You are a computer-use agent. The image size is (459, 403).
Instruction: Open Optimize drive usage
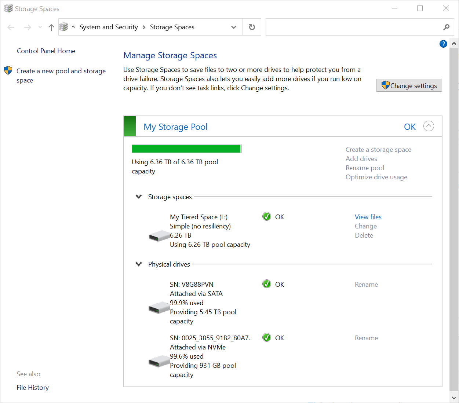376,177
